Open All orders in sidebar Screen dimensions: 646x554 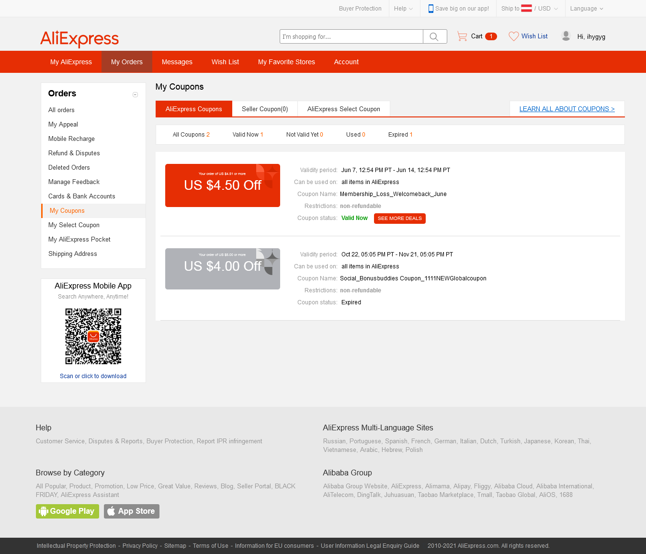click(x=61, y=110)
